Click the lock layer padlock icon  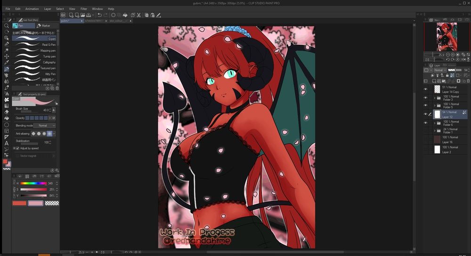[x=447, y=75]
